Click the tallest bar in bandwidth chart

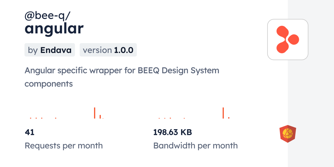coord(223,113)
